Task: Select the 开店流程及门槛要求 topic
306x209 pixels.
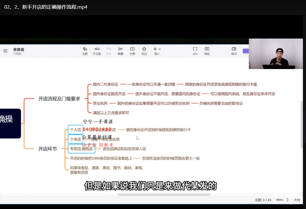Action: click(59, 99)
